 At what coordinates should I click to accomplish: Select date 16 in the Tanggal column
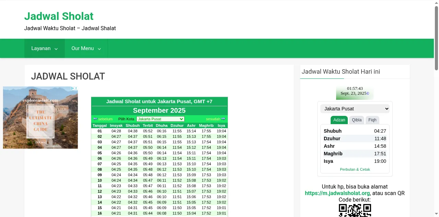tap(100, 213)
